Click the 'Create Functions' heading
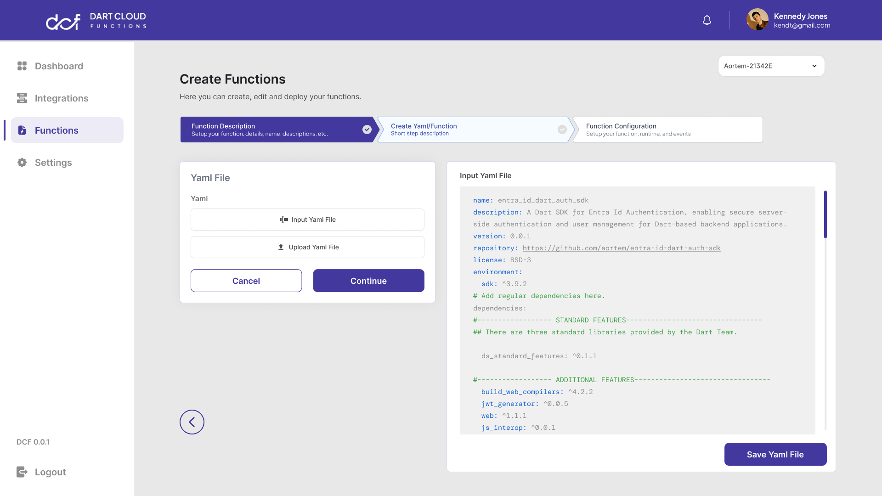Viewport: 882px width, 496px height. click(x=232, y=79)
